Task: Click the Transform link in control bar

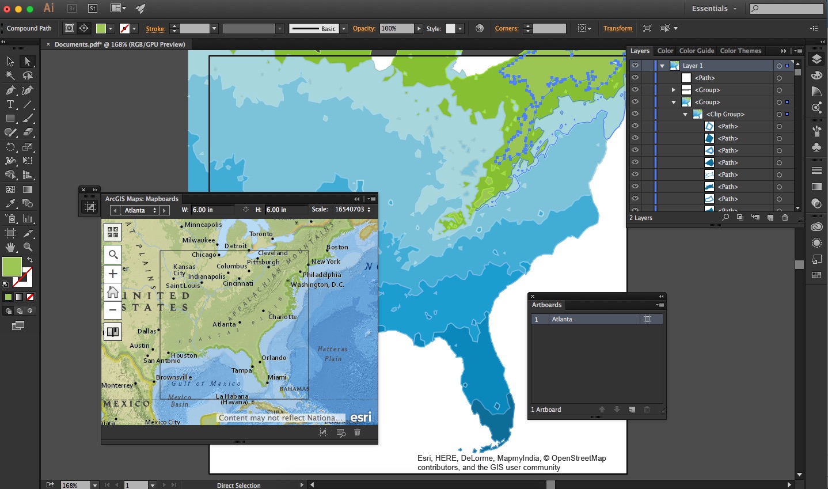Action: point(618,28)
